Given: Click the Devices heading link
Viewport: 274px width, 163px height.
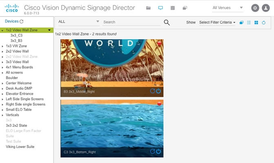Looking at the screenshot, I should (12, 21).
